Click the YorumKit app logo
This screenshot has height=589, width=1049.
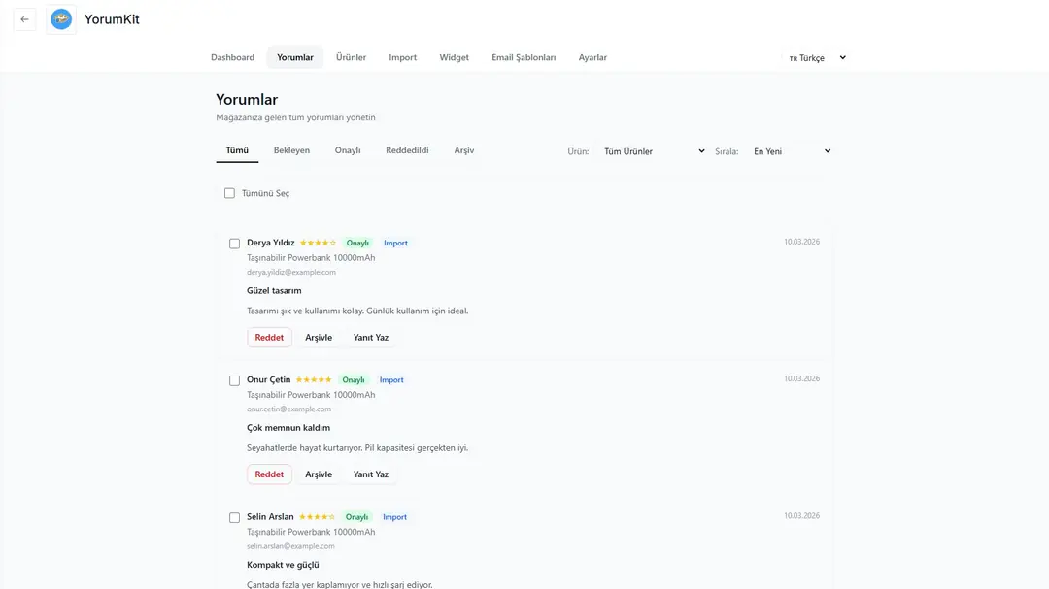pyautogui.click(x=61, y=19)
